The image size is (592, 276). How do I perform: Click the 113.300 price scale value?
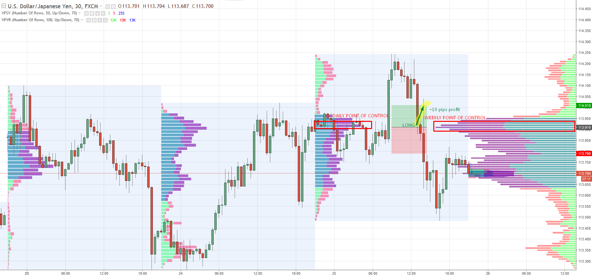pos(584,261)
